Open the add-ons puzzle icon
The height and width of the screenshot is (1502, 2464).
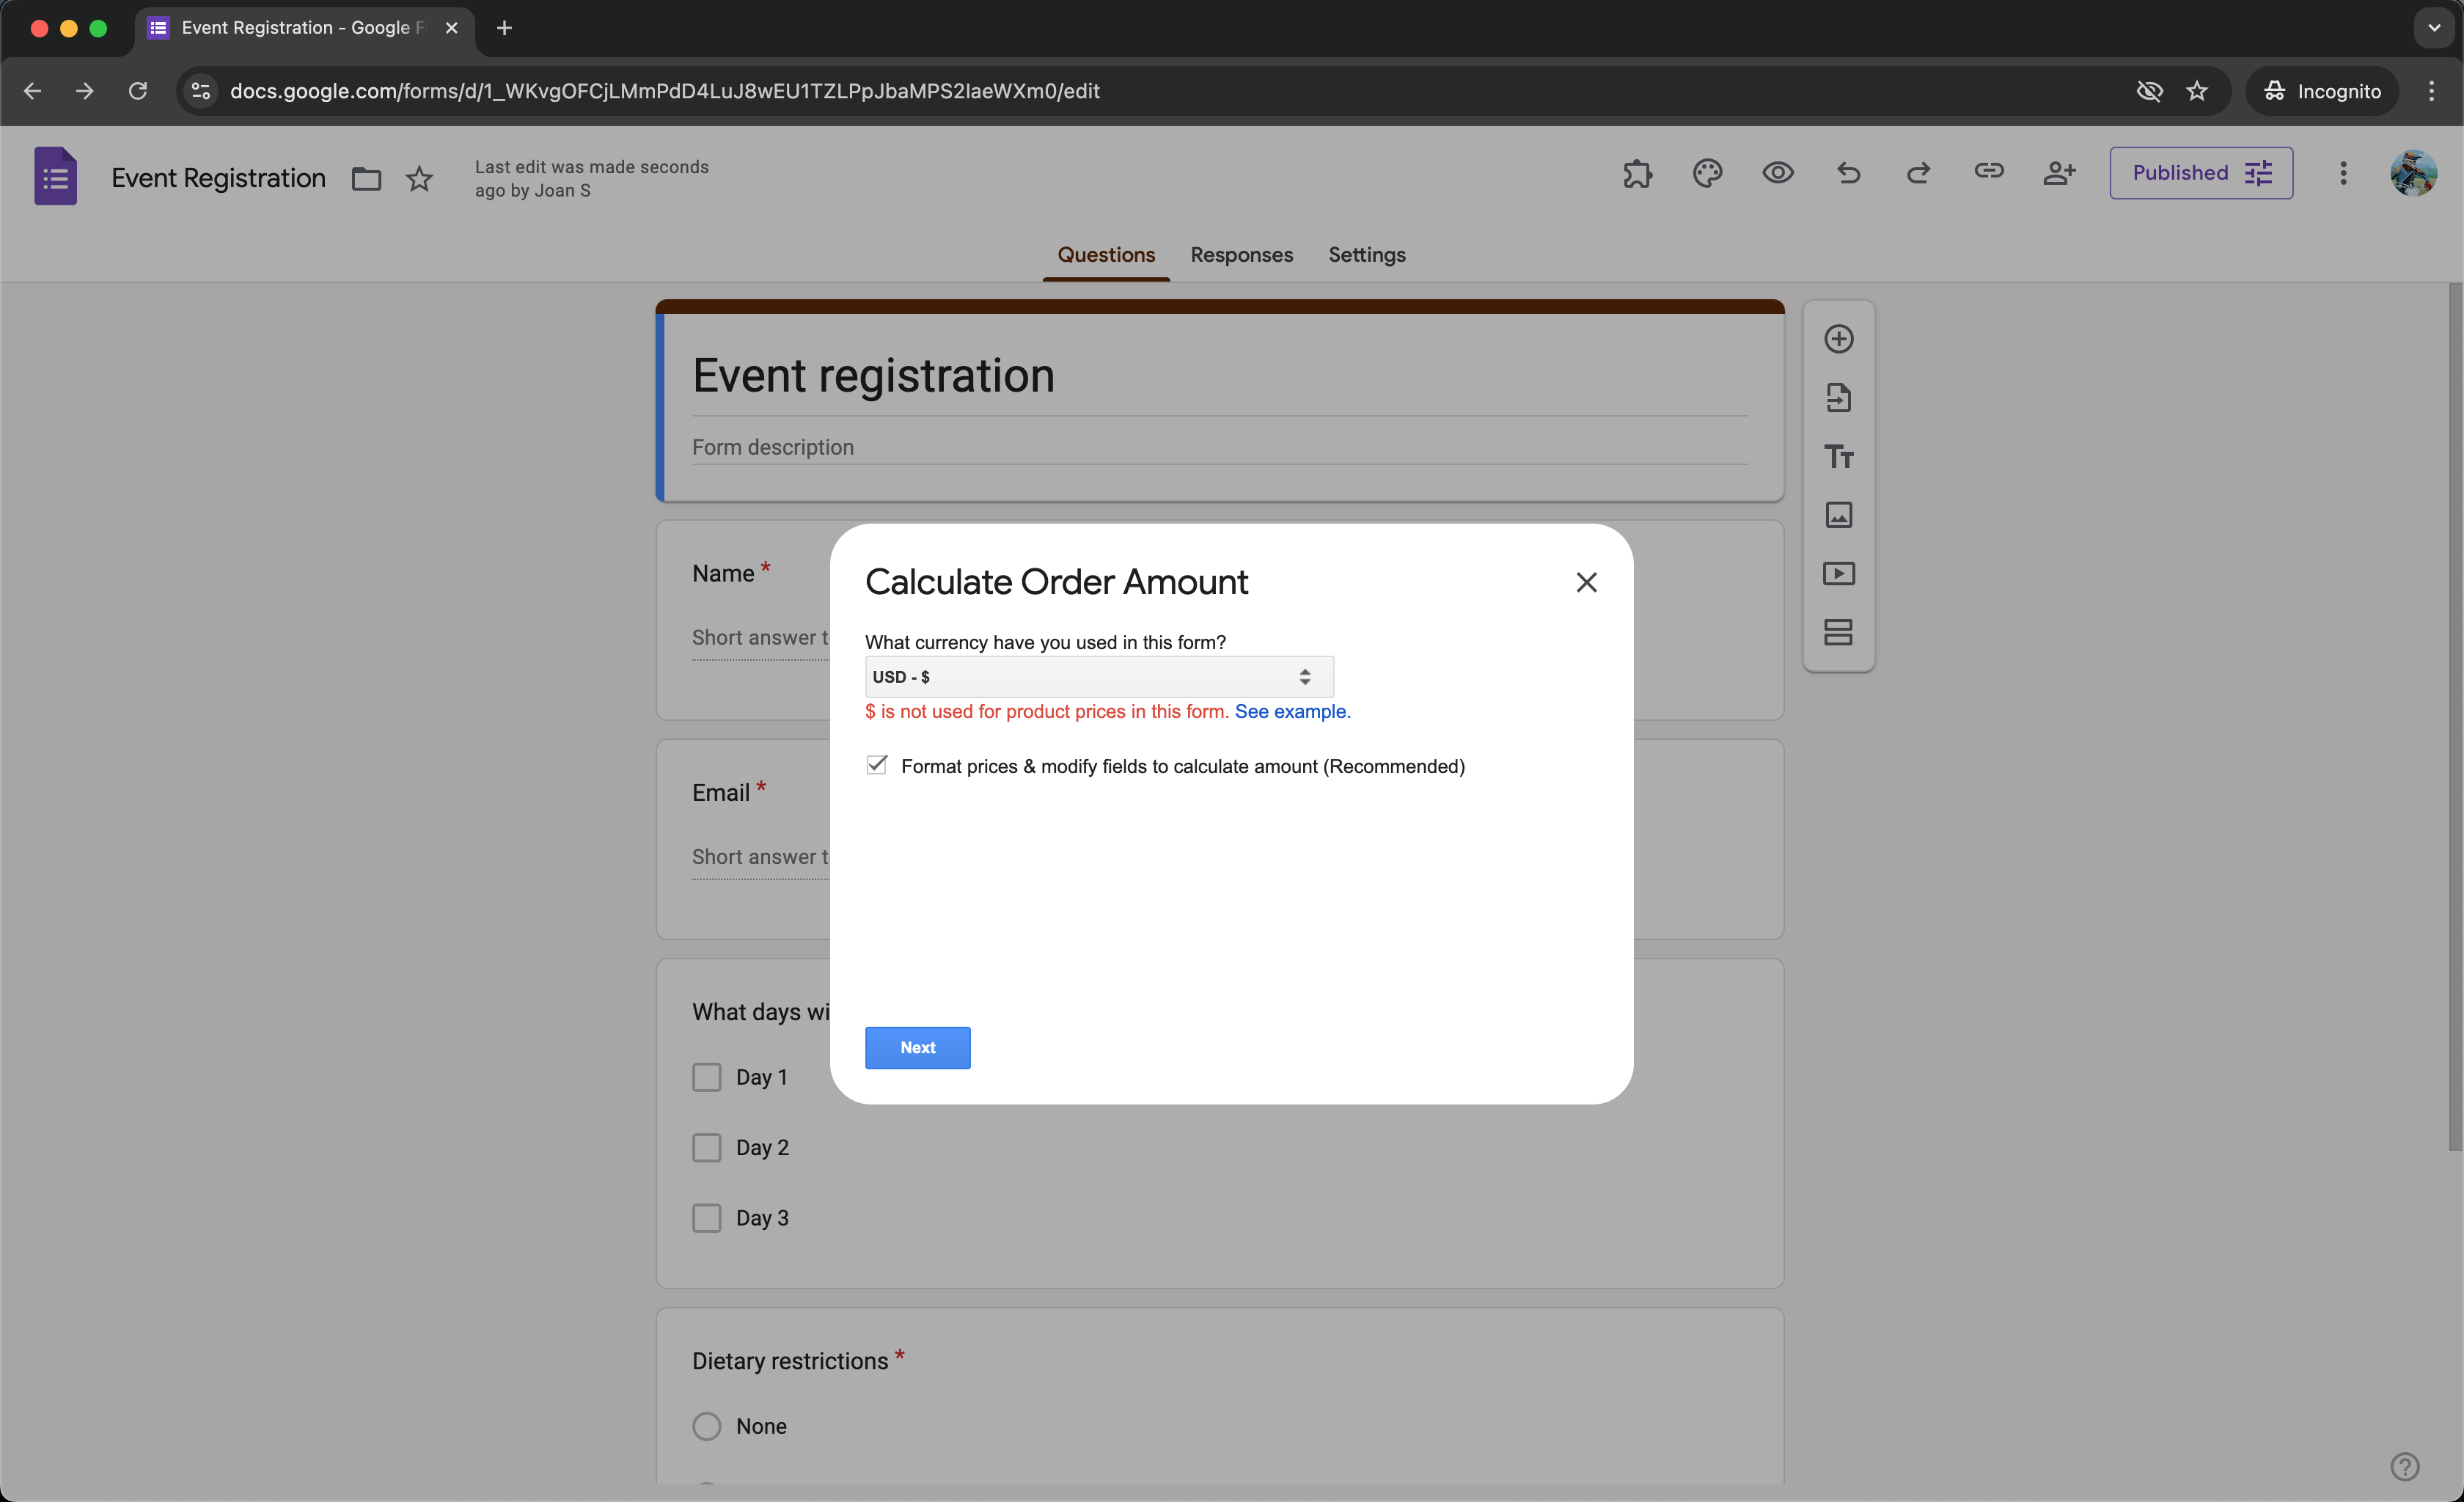point(1637,174)
